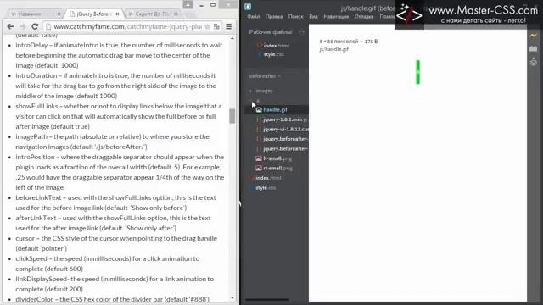Open jquery-1.6.1.min.js file

point(285,119)
